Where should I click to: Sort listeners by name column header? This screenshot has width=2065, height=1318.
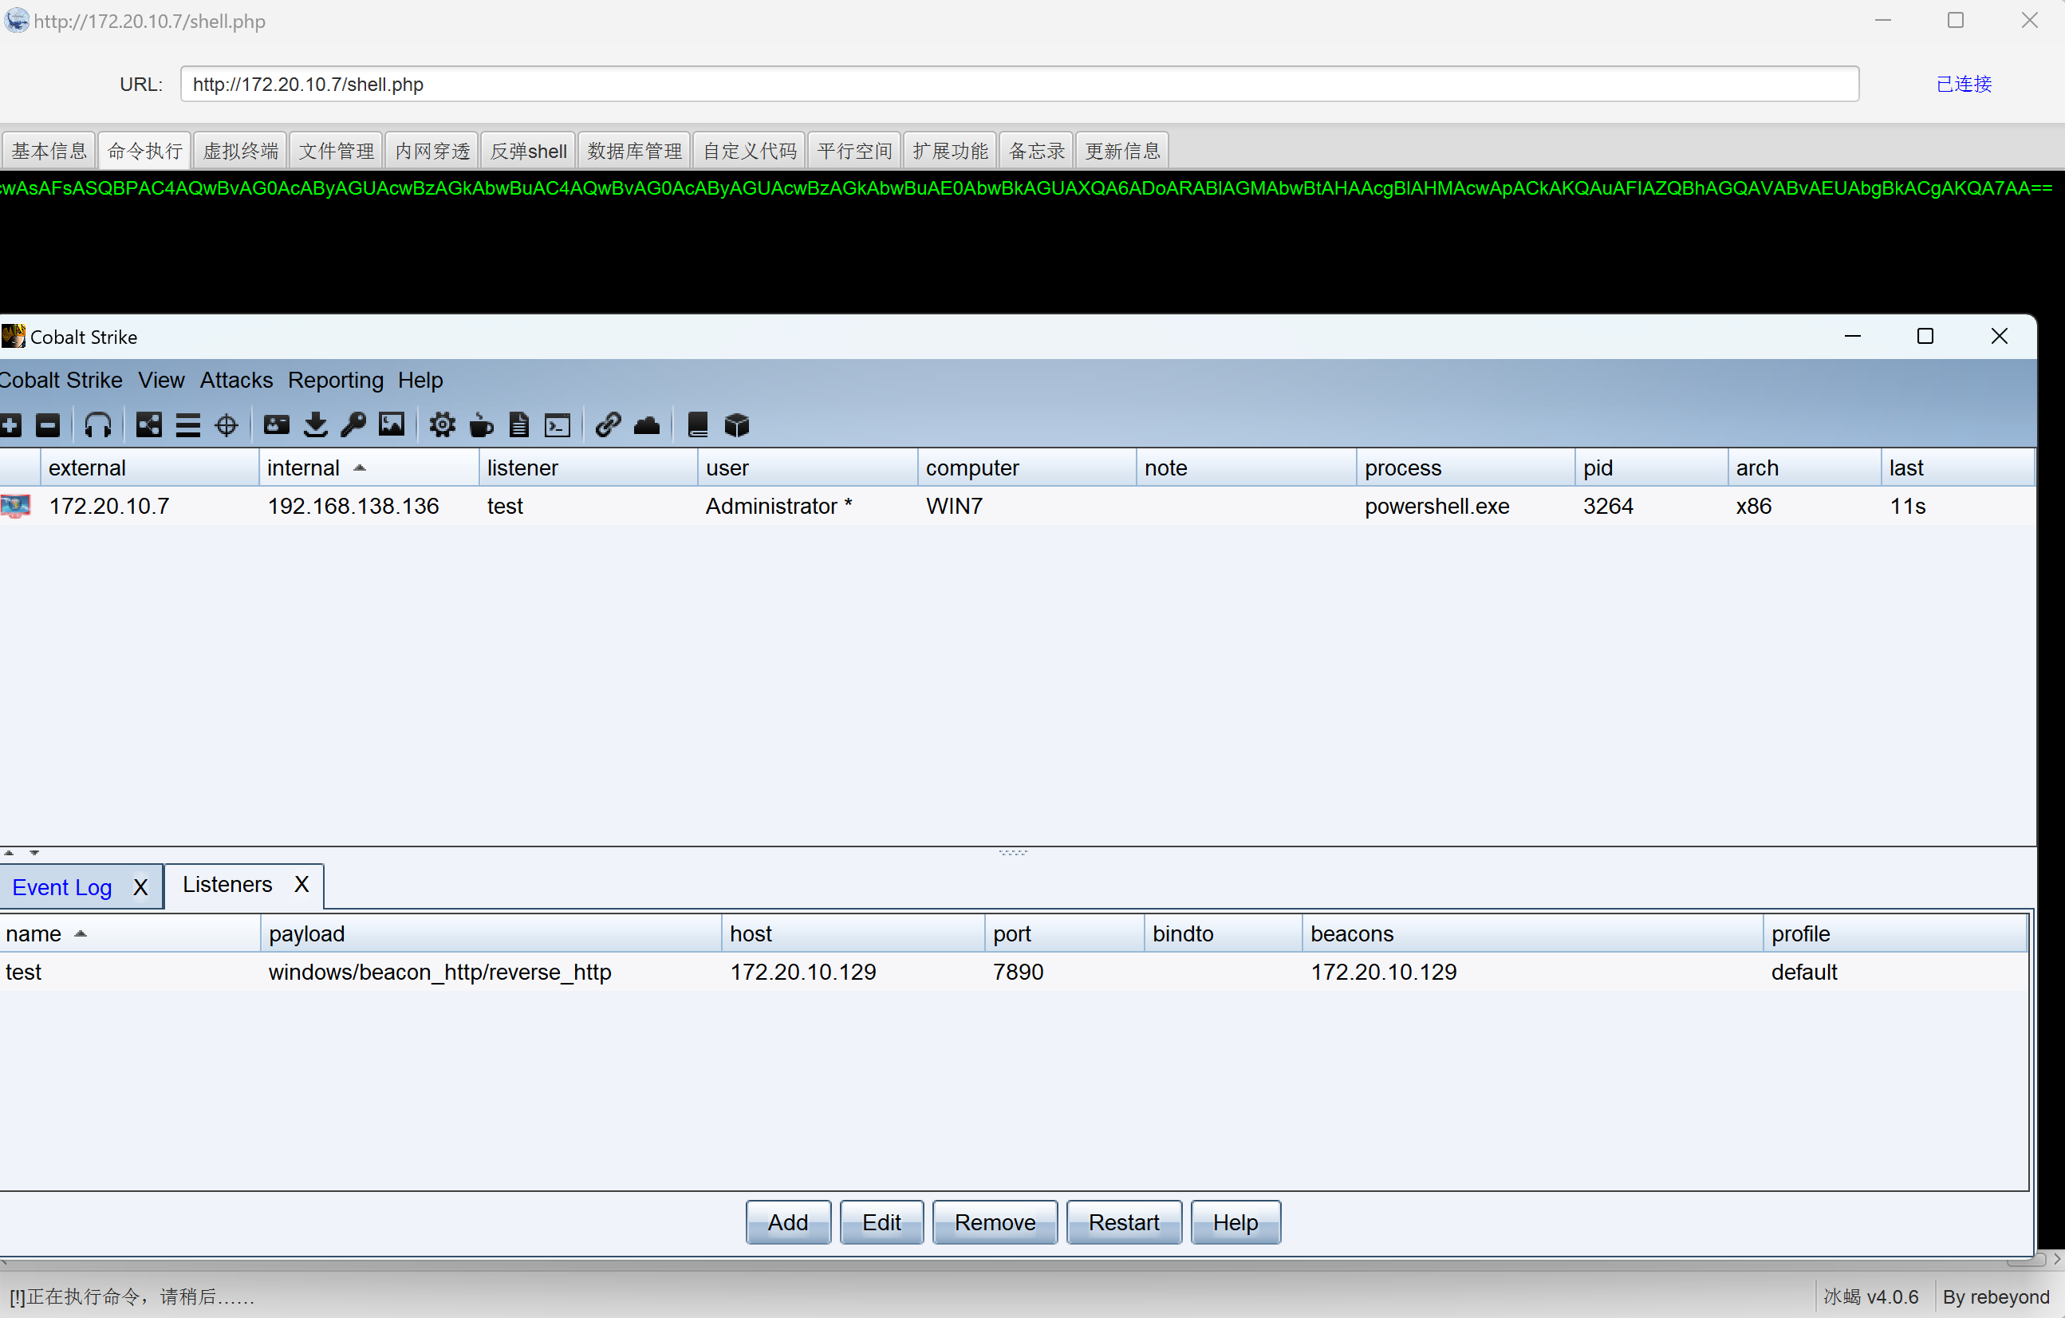(x=34, y=933)
